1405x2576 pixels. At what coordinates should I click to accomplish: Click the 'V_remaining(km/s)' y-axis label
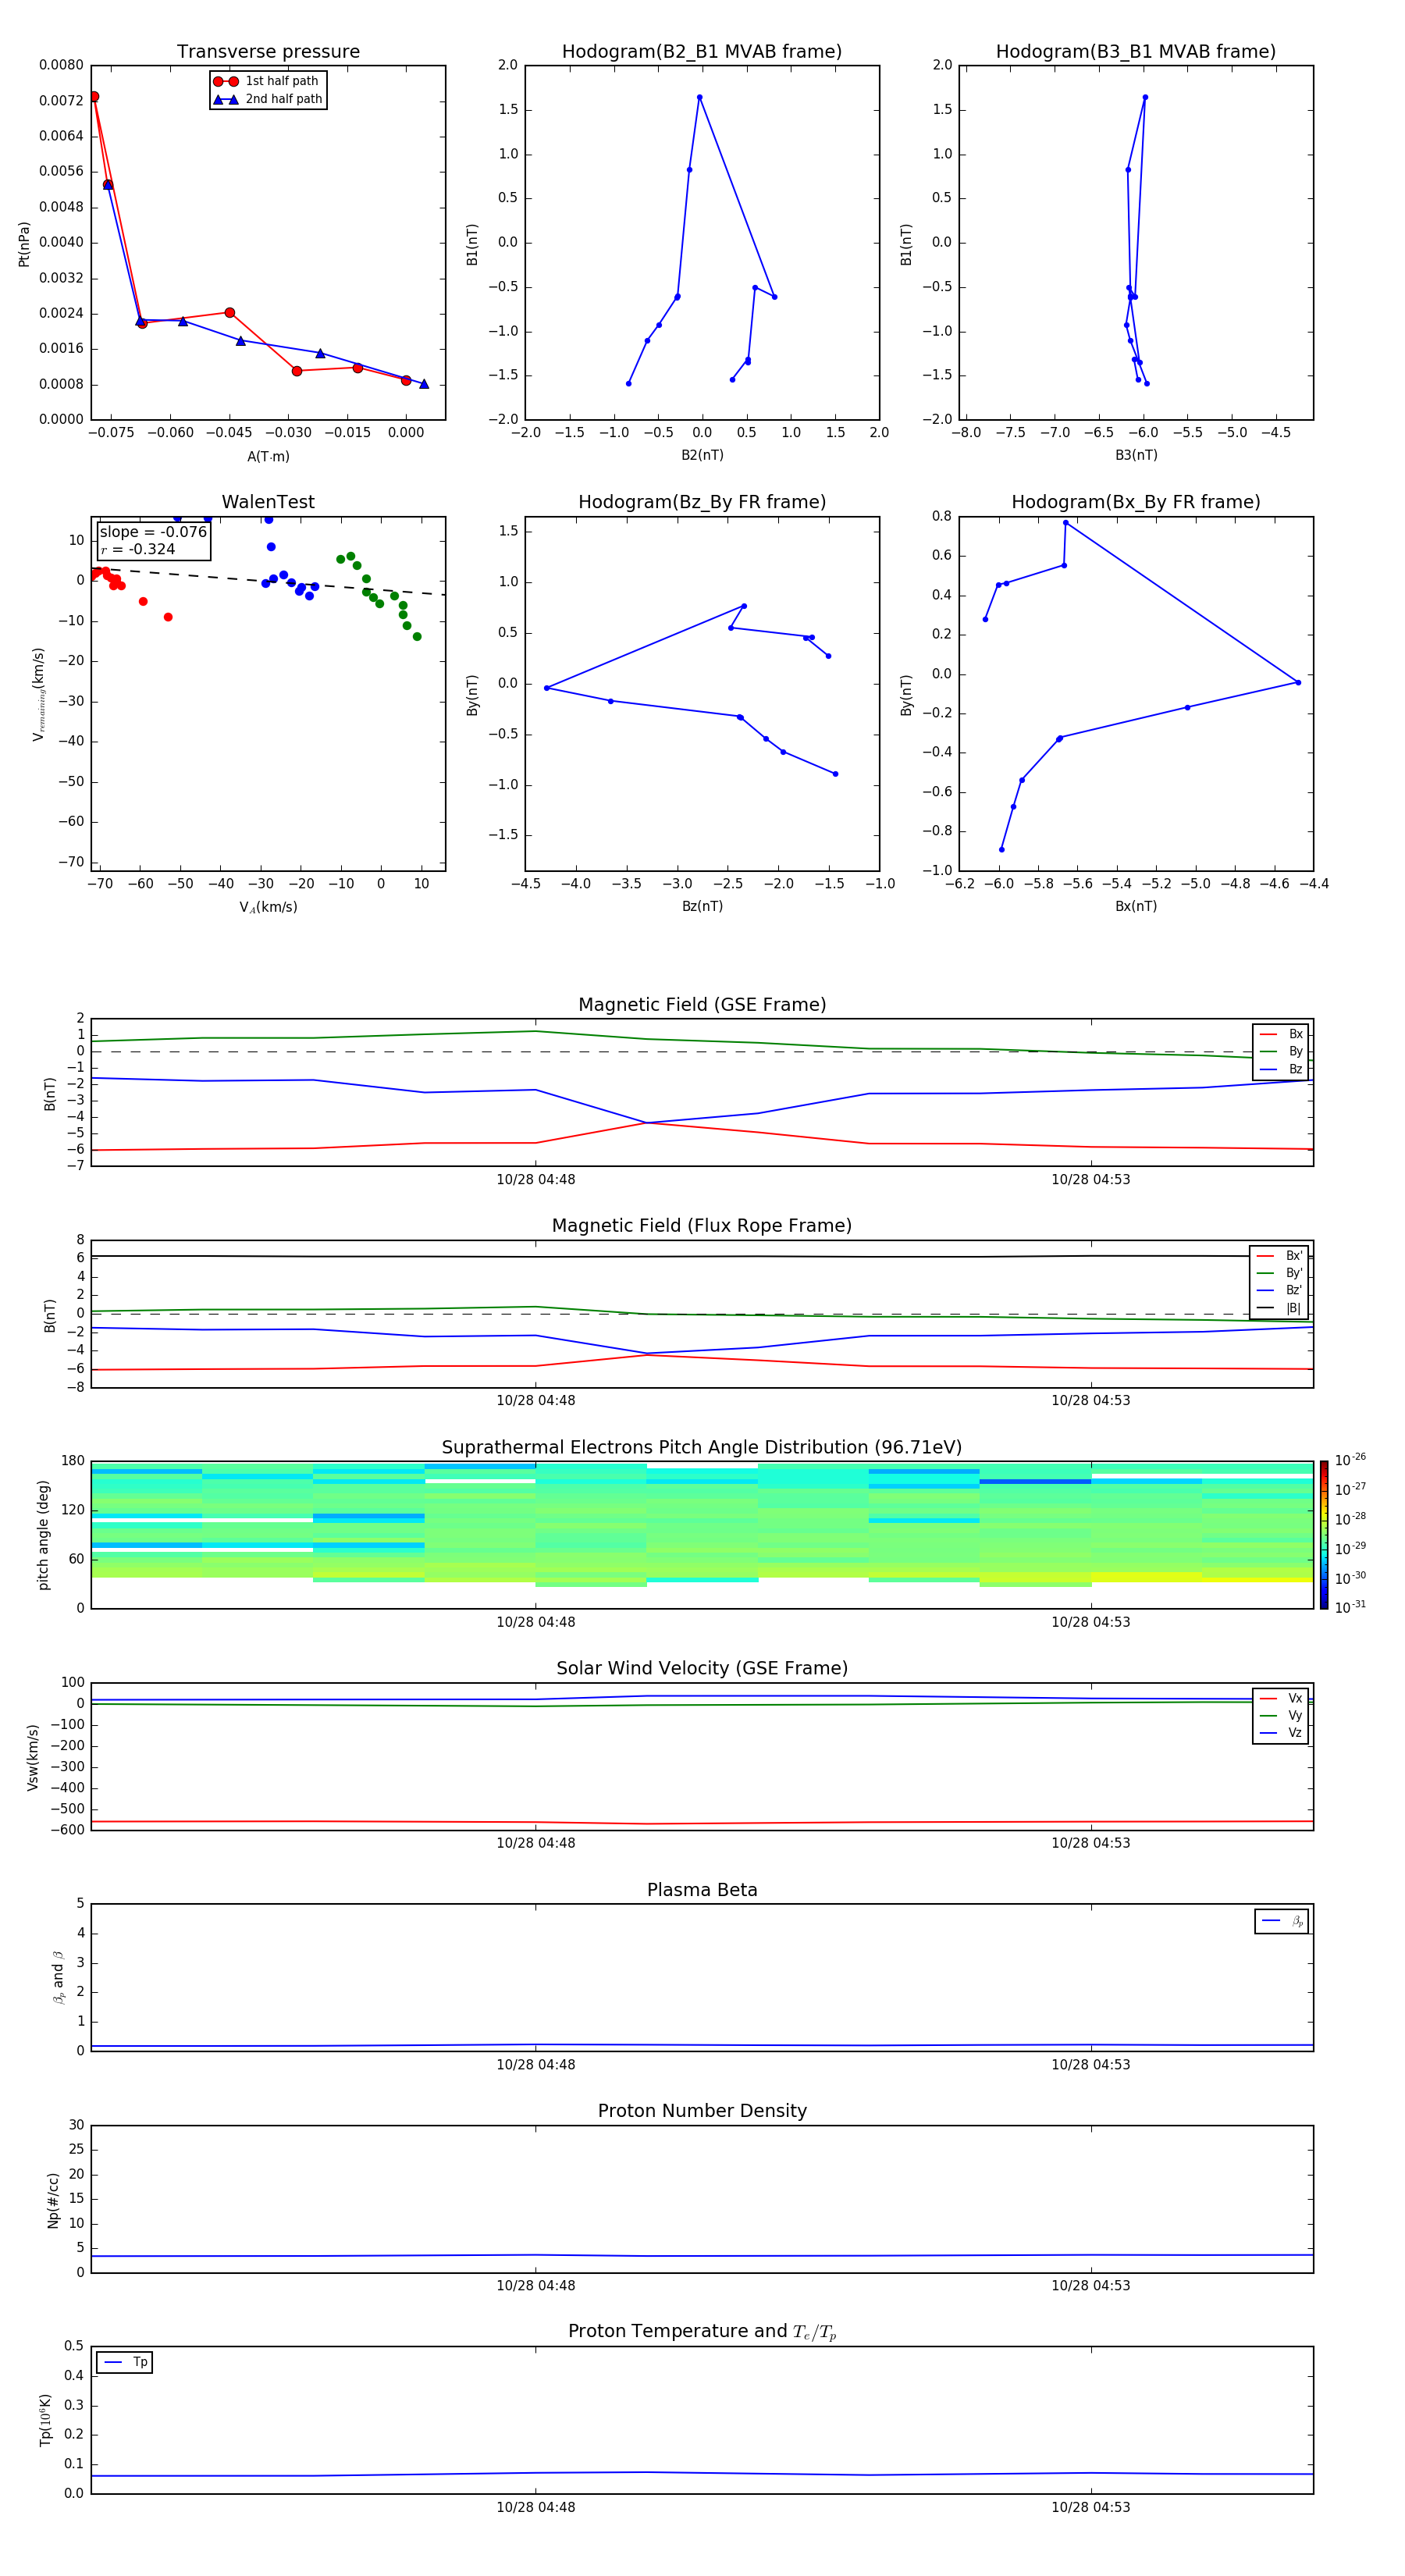point(38,694)
